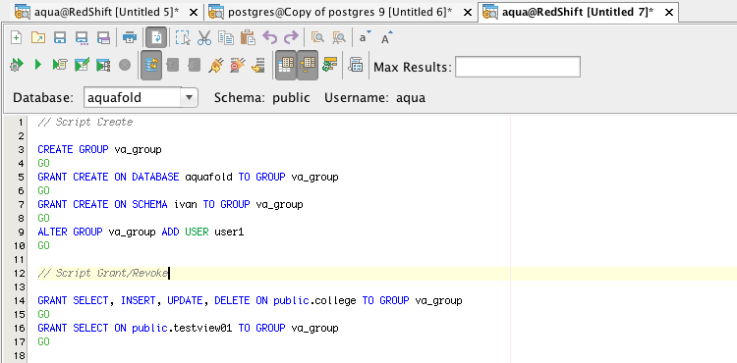Click the Execute Explain plan icon

coord(103,65)
